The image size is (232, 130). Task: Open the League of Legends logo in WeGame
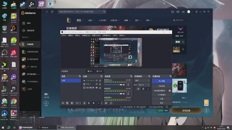pos(69,20)
